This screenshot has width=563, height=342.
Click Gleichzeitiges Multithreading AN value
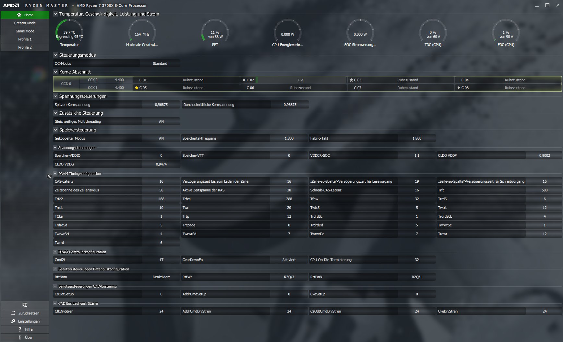[x=161, y=121]
